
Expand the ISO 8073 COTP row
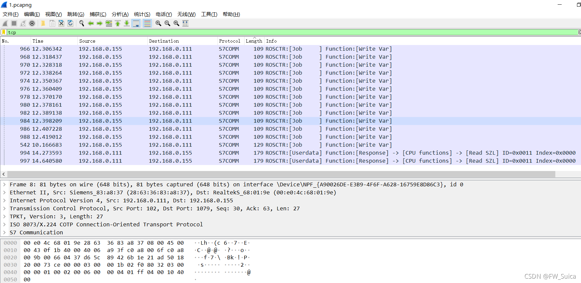(4, 225)
